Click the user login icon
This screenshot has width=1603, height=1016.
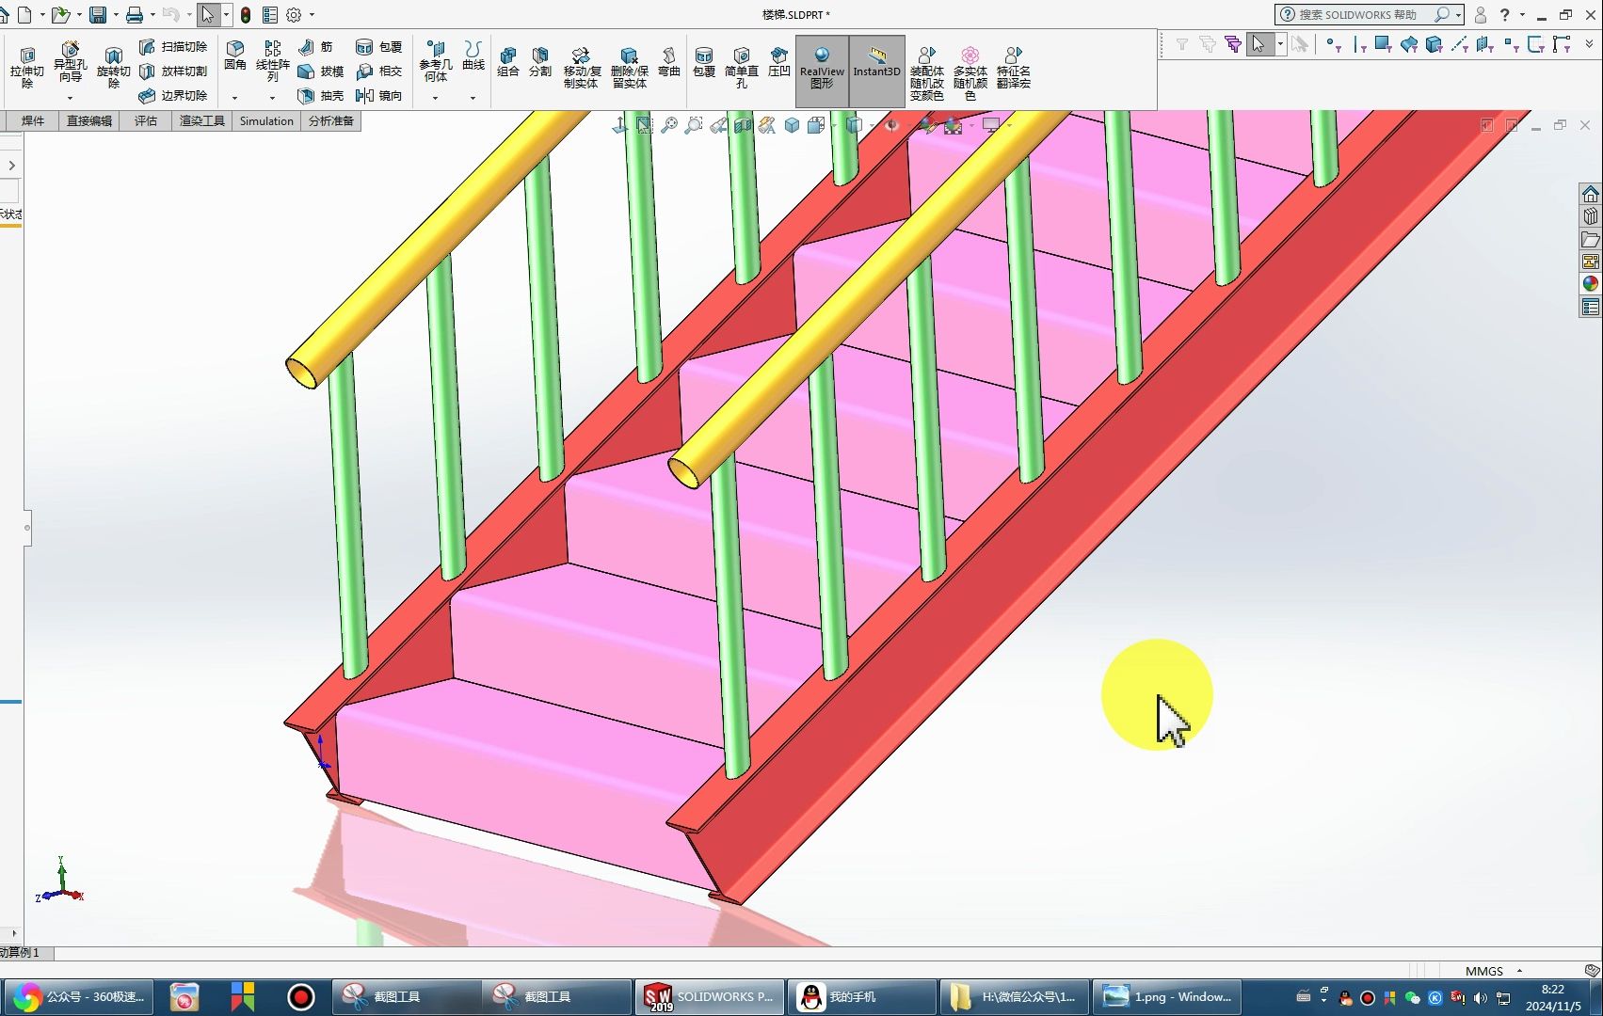pyautogui.click(x=1480, y=15)
